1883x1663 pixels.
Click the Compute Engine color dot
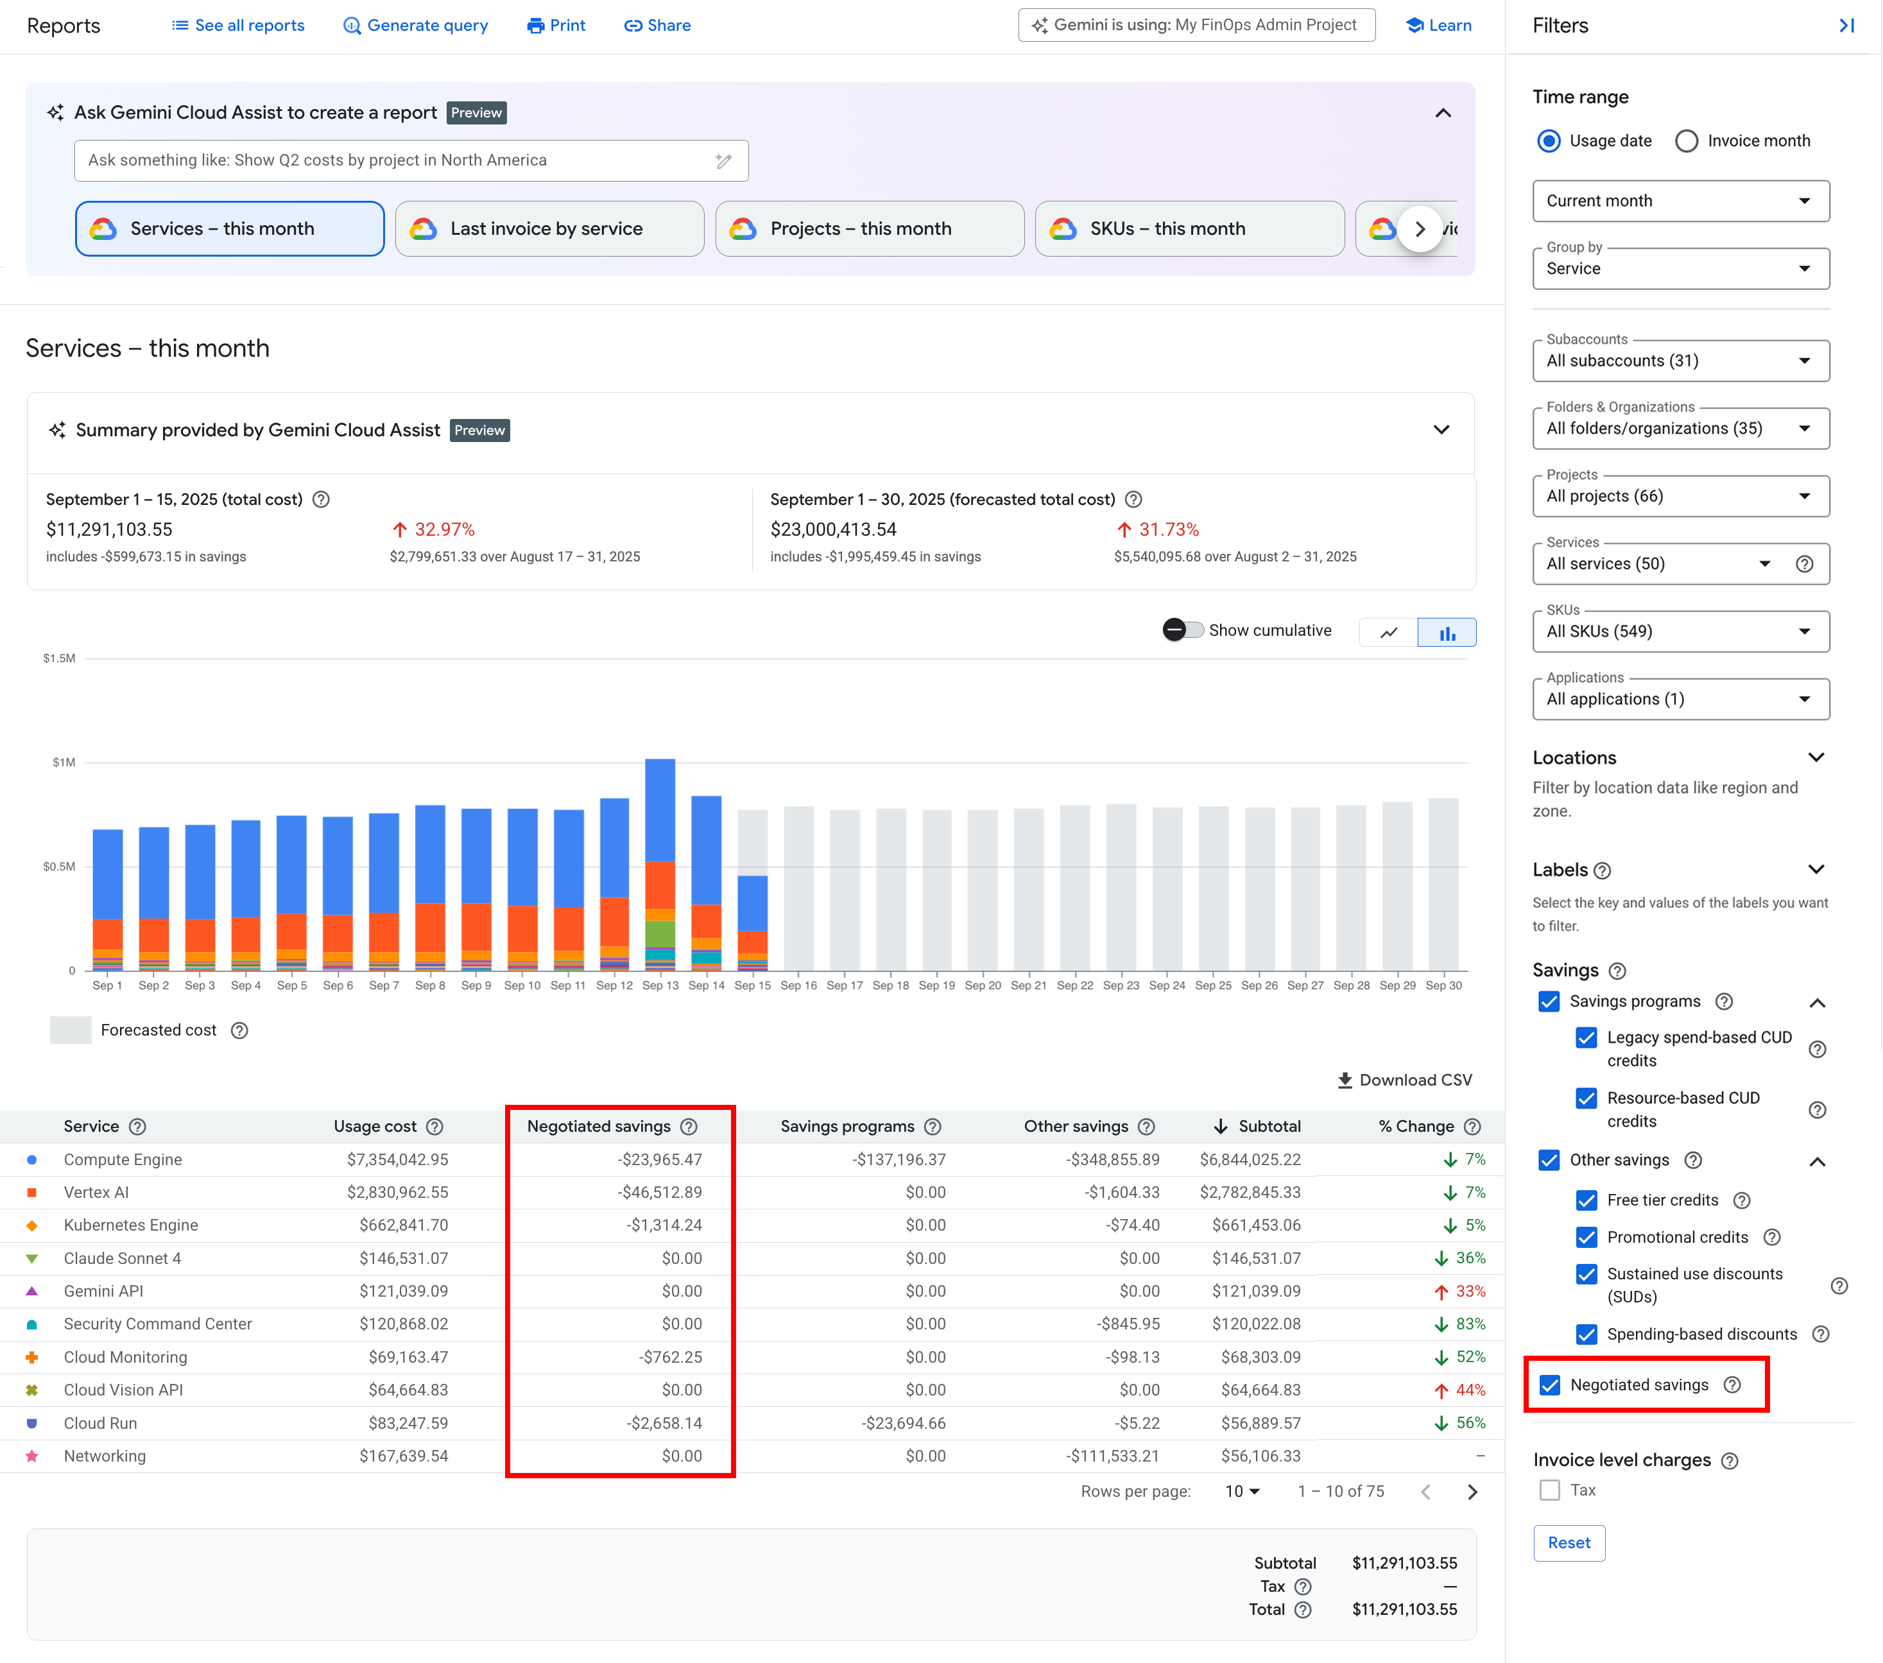point(32,1159)
